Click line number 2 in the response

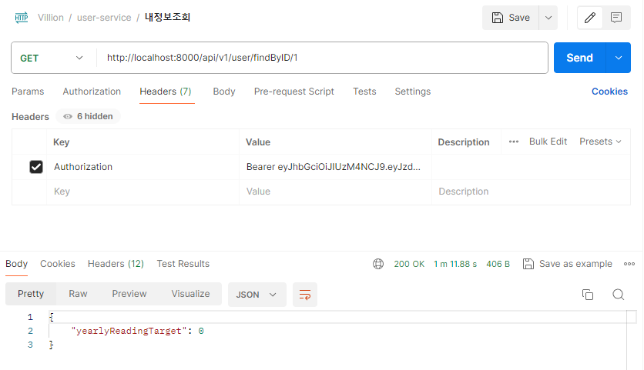(x=30, y=331)
